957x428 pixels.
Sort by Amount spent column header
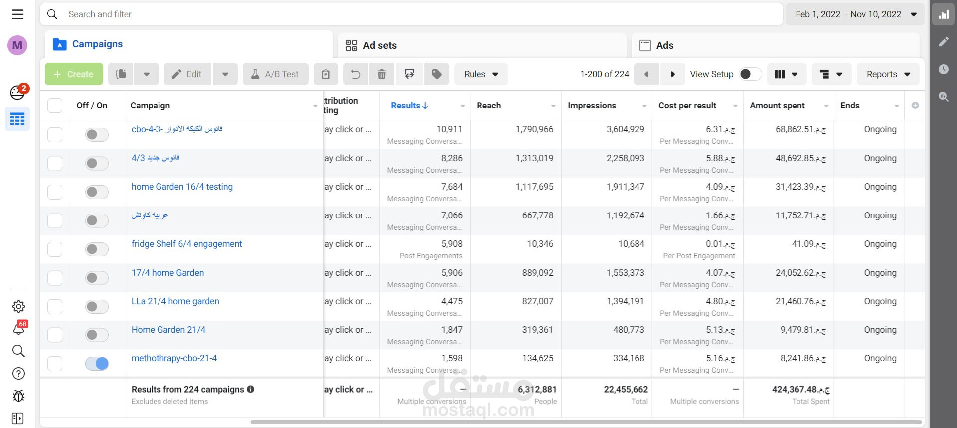[x=777, y=106]
